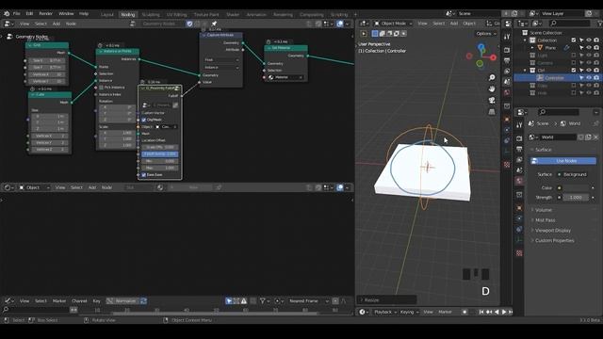Open the Window menu
Screen dimensions: 603x339
66,13
